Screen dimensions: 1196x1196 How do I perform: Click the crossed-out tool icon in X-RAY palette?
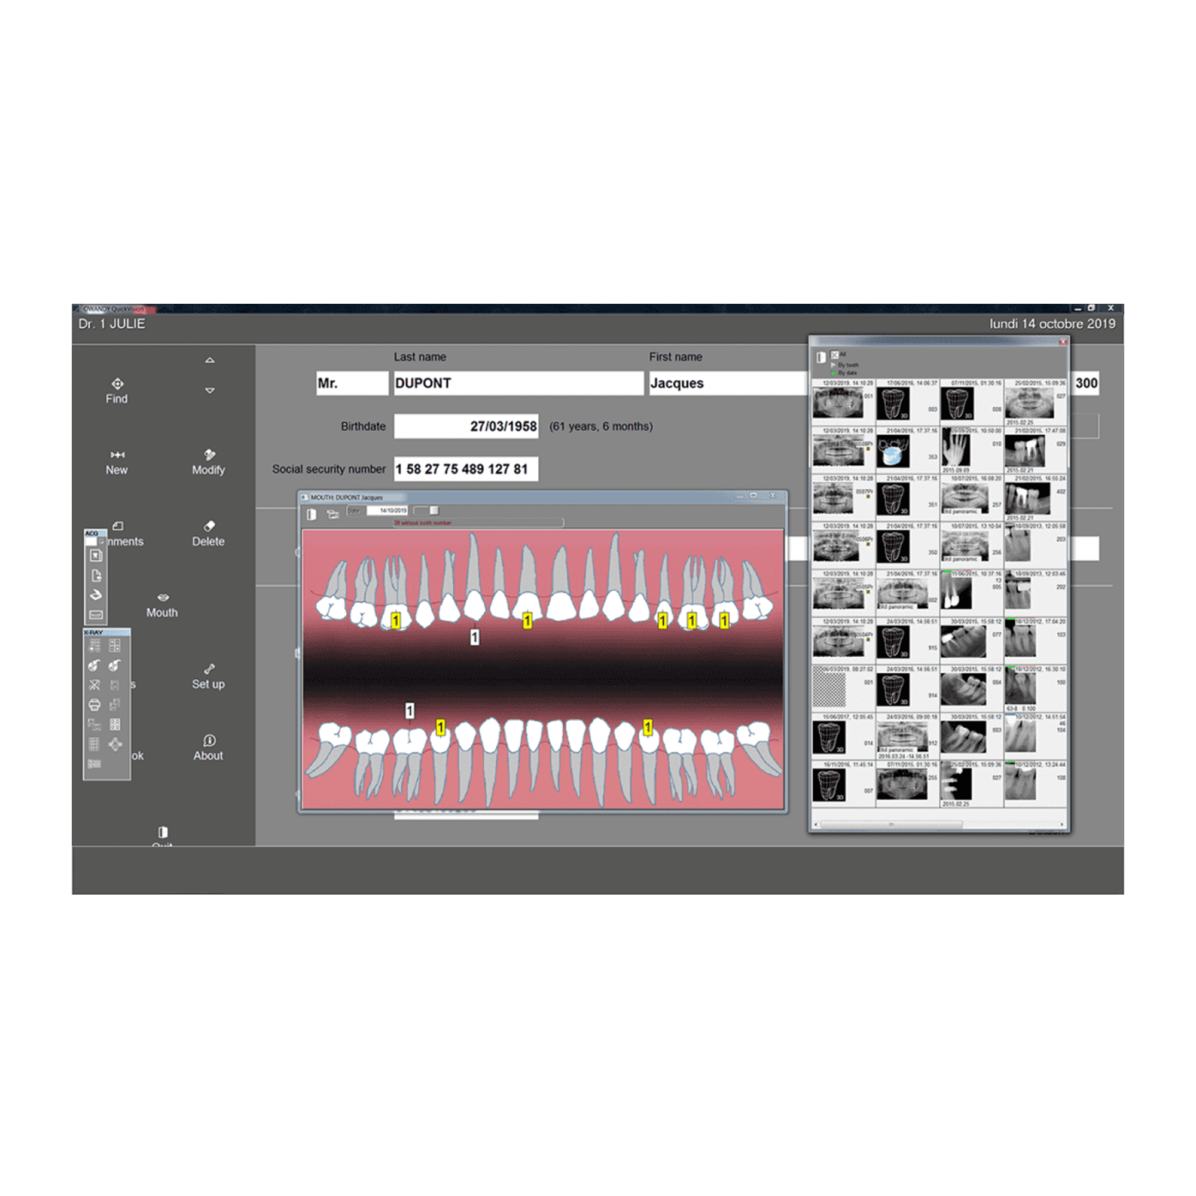pyautogui.click(x=94, y=685)
